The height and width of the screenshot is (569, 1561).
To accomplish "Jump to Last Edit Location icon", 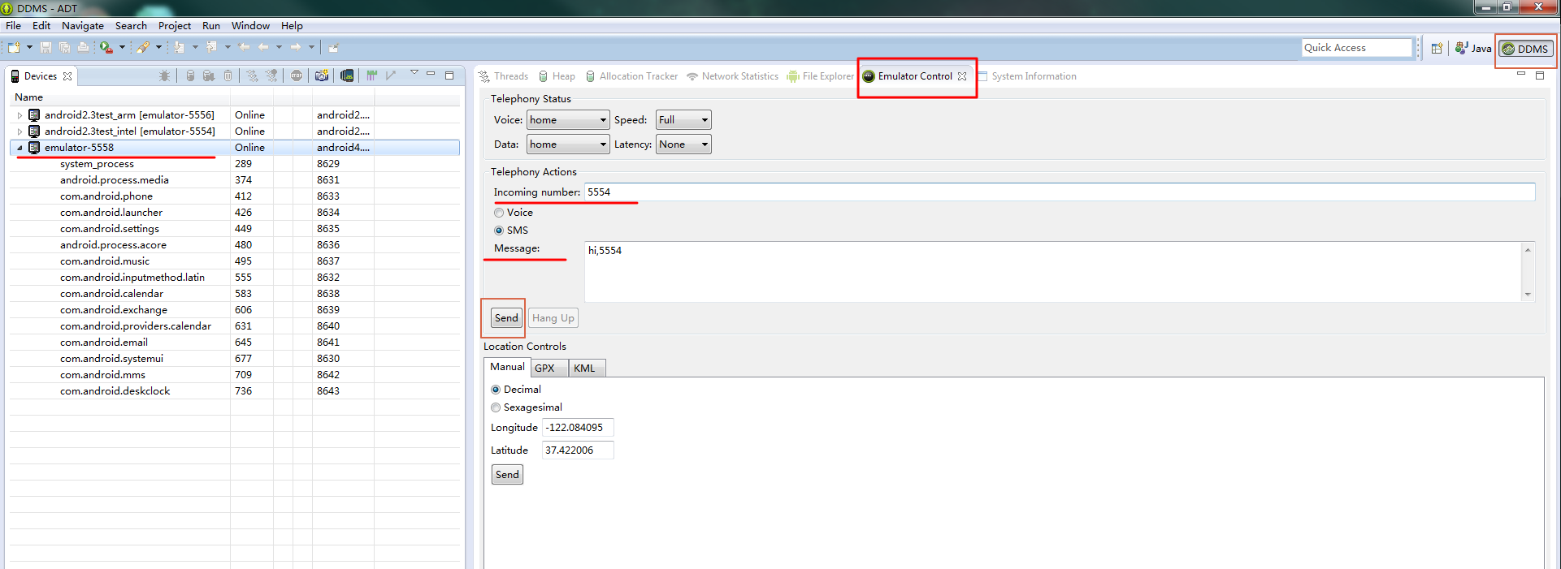I will tap(244, 48).
